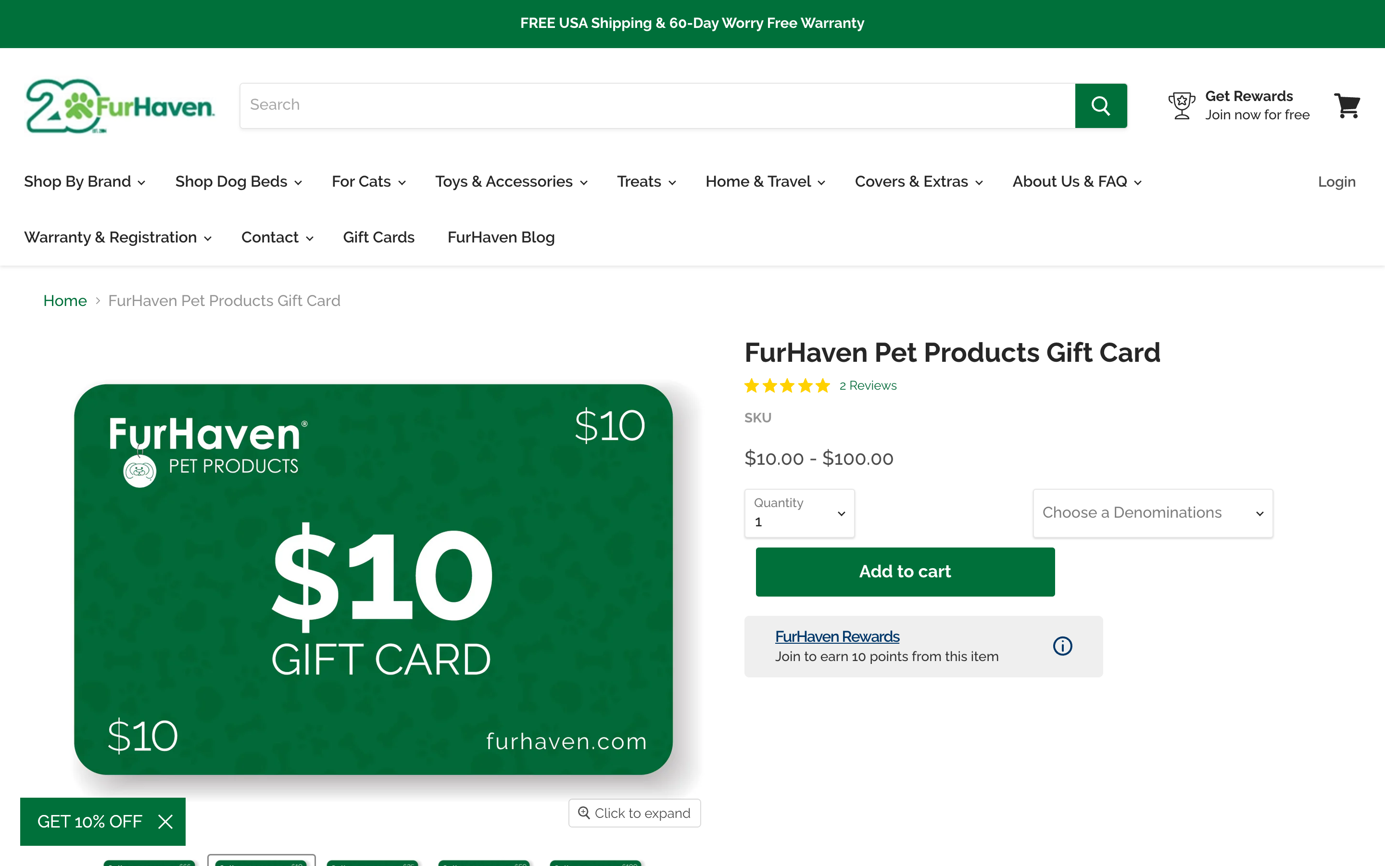Expand the Shop Dog Beds menu
This screenshot has height=866, width=1385.
tap(238, 181)
